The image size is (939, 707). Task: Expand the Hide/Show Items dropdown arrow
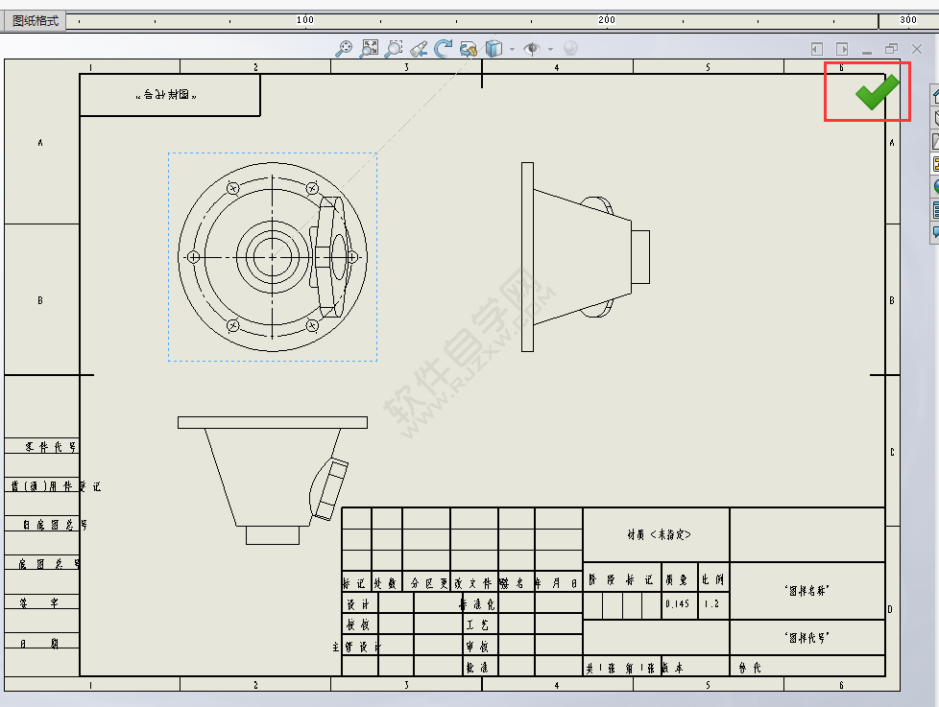point(549,48)
